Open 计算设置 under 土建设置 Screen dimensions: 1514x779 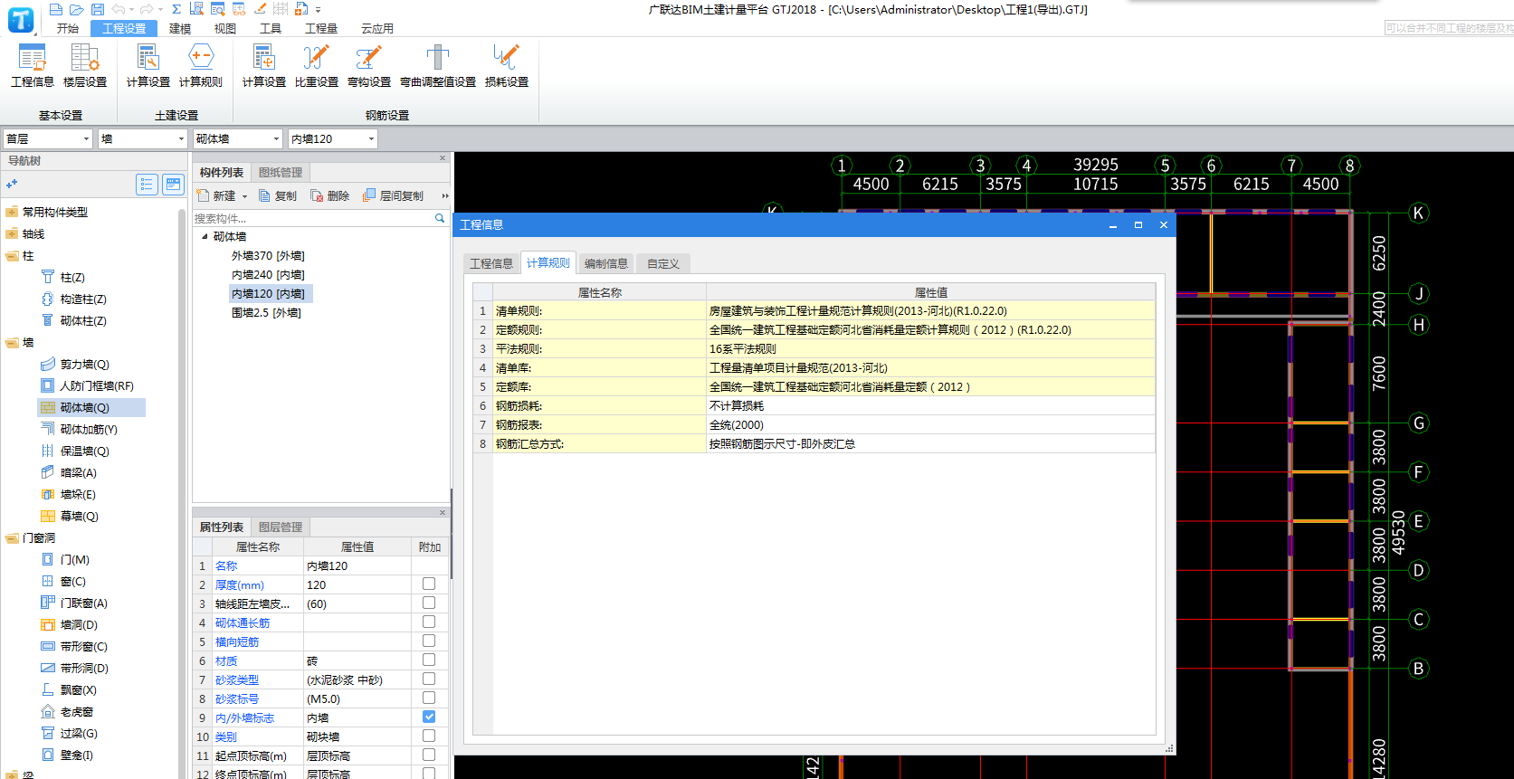tap(148, 66)
